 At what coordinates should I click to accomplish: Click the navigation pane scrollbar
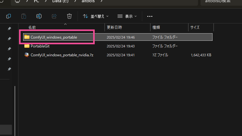click(15, 111)
